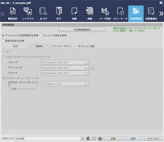
Task: Select the カラーモード color mode icon
Action: tap(121, 14)
